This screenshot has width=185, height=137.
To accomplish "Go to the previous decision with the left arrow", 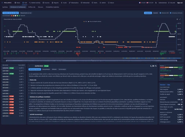I will pos(30,66).
